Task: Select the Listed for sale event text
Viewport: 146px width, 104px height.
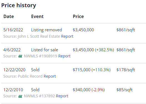Action: (45, 50)
